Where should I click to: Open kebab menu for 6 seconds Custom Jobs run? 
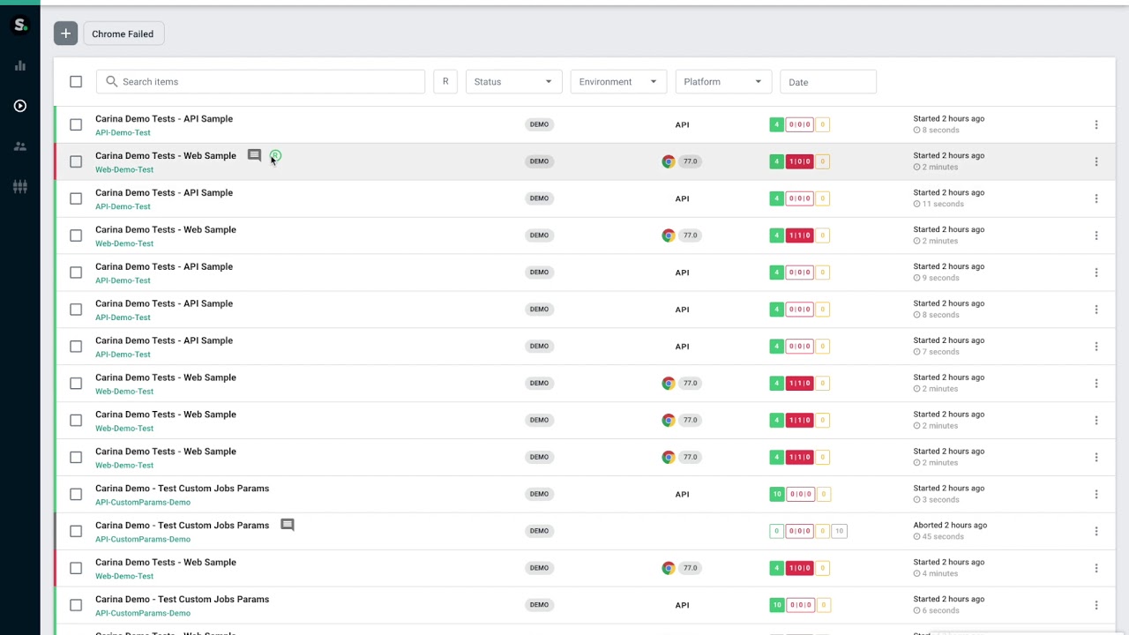pyautogui.click(x=1096, y=605)
